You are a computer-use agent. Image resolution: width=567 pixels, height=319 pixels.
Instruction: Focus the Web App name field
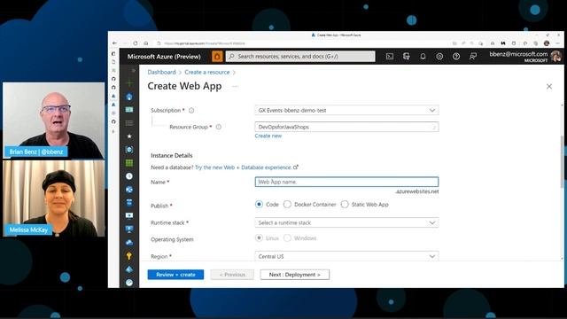[x=346, y=182]
